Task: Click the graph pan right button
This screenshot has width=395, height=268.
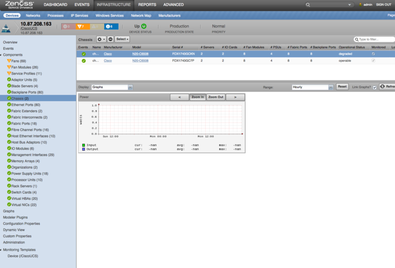Action: click(x=235, y=97)
